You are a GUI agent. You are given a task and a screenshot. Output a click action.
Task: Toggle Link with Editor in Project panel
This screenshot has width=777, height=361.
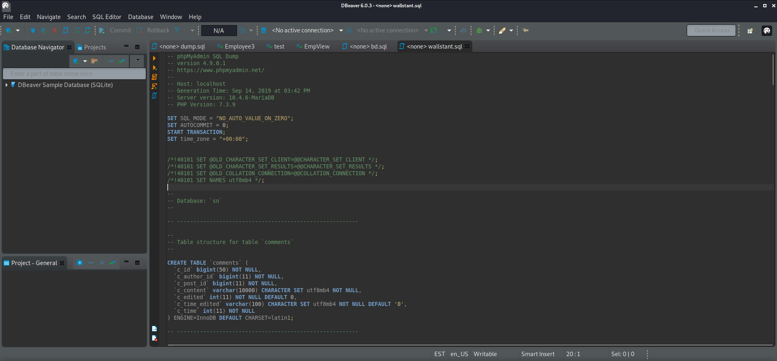coord(113,263)
